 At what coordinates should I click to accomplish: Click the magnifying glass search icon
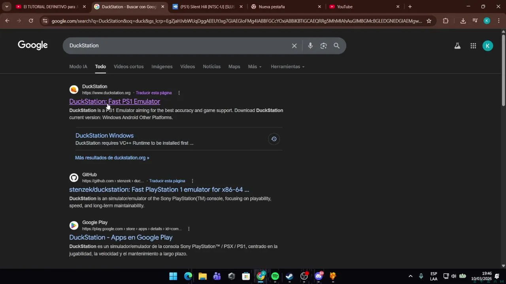click(336, 46)
